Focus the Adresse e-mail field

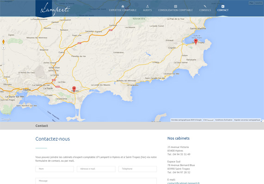click(96, 169)
